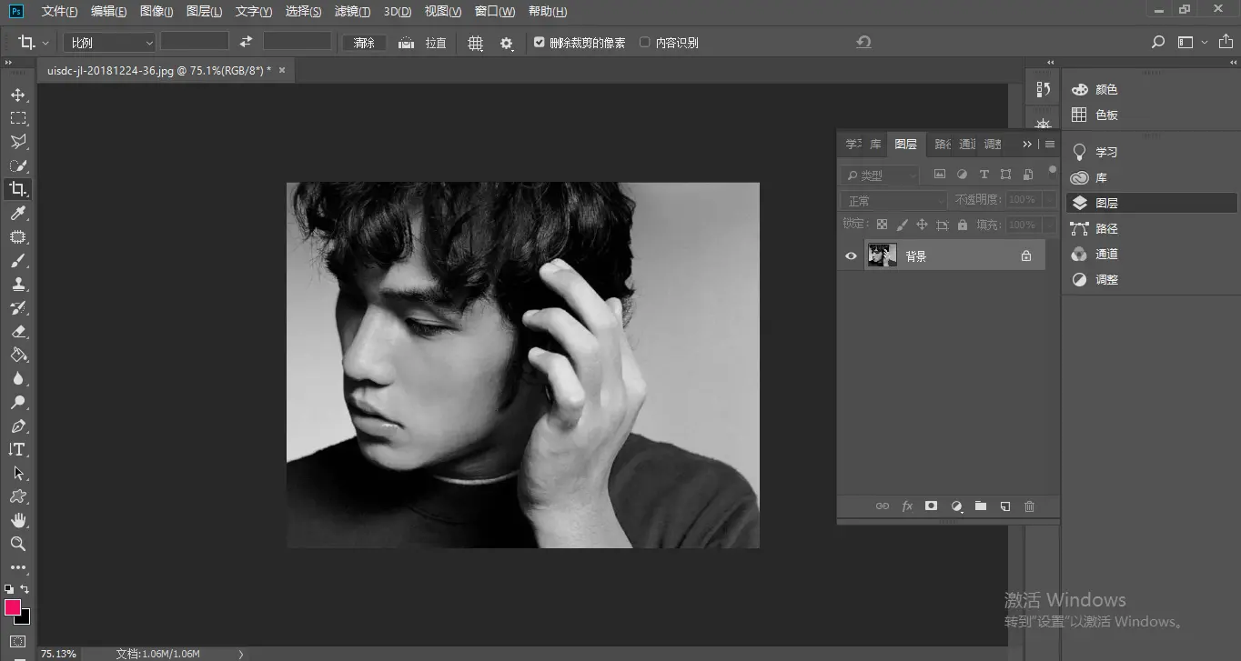Image resolution: width=1241 pixels, height=661 pixels.
Task: Reset crop settings with undo arrow
Action: point(863,42)
